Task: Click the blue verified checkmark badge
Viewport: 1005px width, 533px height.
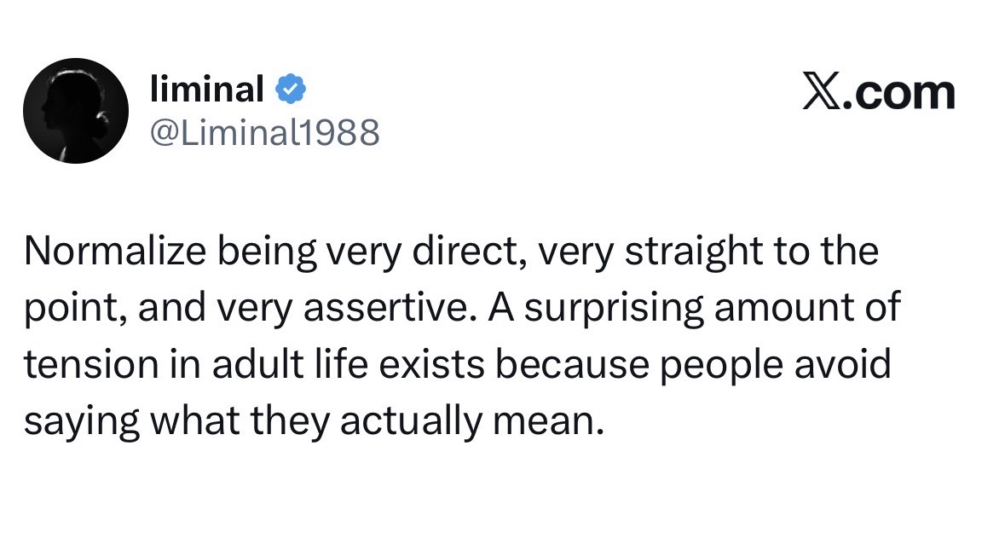Action: [x=291, y=88]
